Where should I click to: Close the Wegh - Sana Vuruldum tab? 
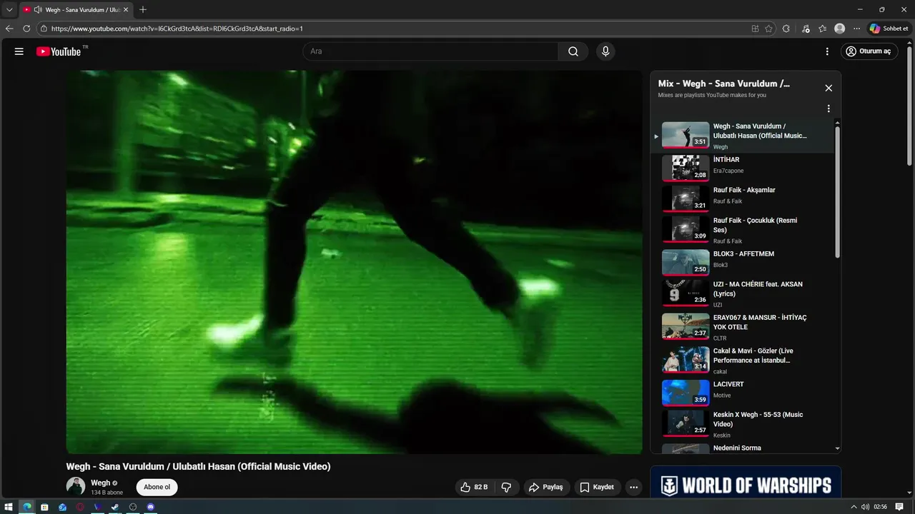click(126, 9)
